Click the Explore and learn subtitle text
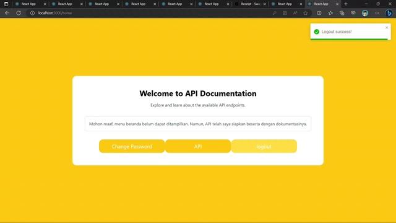396x223 pixels. coord(198,105)
